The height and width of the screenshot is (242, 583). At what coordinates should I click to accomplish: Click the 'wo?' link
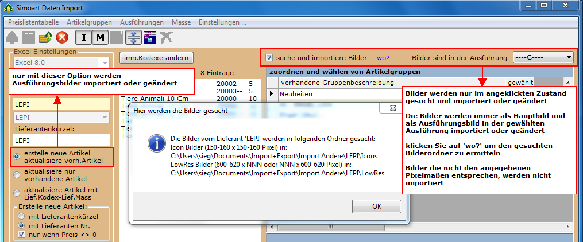[383, 58]
